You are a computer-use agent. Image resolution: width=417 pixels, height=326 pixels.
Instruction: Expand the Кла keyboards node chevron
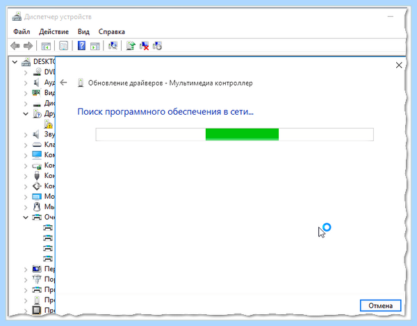(x=26, y=145)
